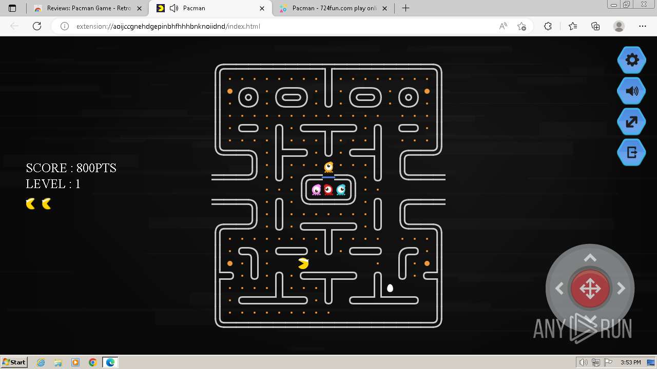Open the game settings gear button
The height and width of the screenshot is (369, 657).
coord(632,60)
